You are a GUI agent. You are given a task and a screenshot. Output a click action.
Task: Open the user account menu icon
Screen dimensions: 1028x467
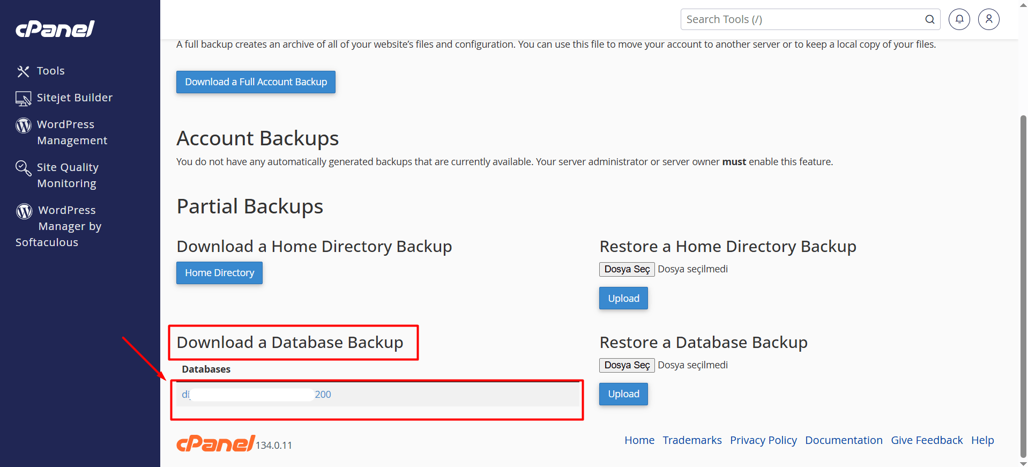click(x=988, y=19)
